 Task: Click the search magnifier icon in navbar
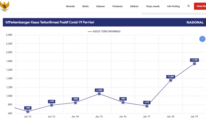[189, 6]
